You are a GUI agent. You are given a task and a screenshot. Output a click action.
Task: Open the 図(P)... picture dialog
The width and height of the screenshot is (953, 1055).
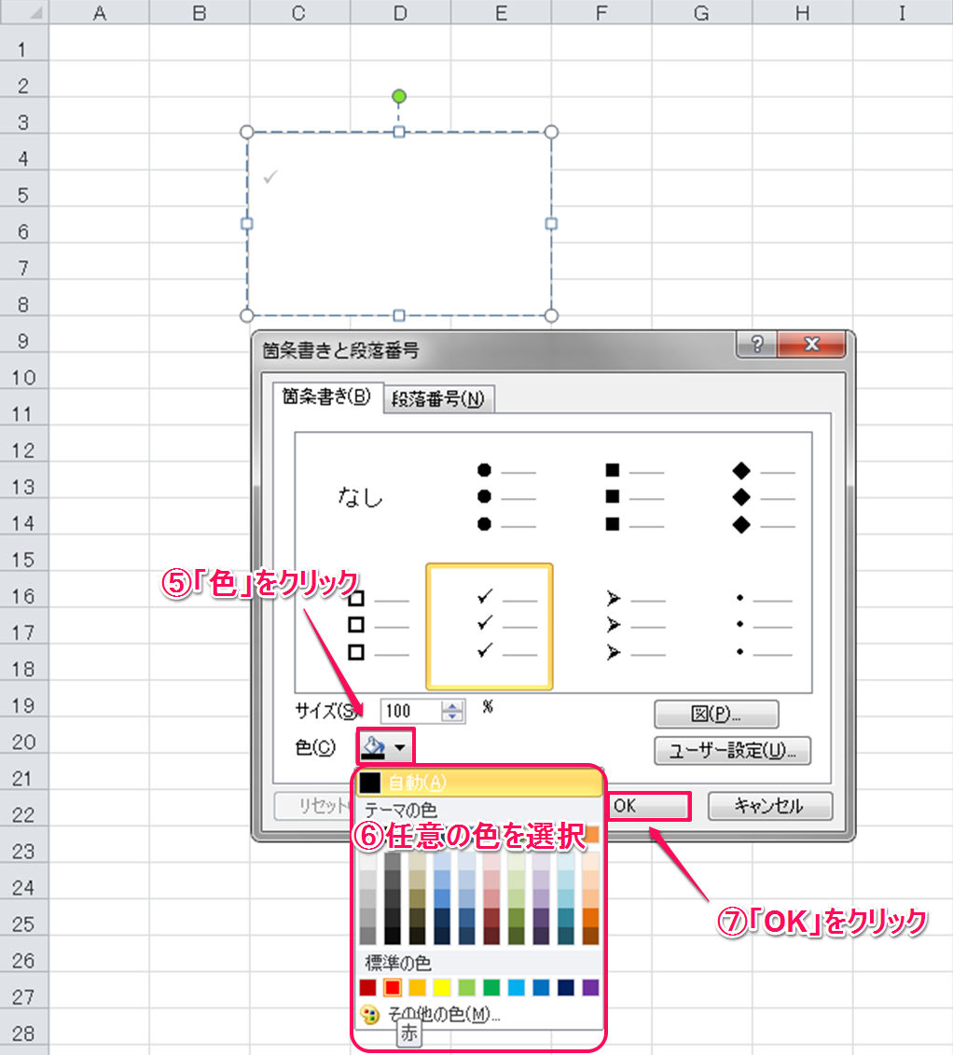(x=716, y=715)
